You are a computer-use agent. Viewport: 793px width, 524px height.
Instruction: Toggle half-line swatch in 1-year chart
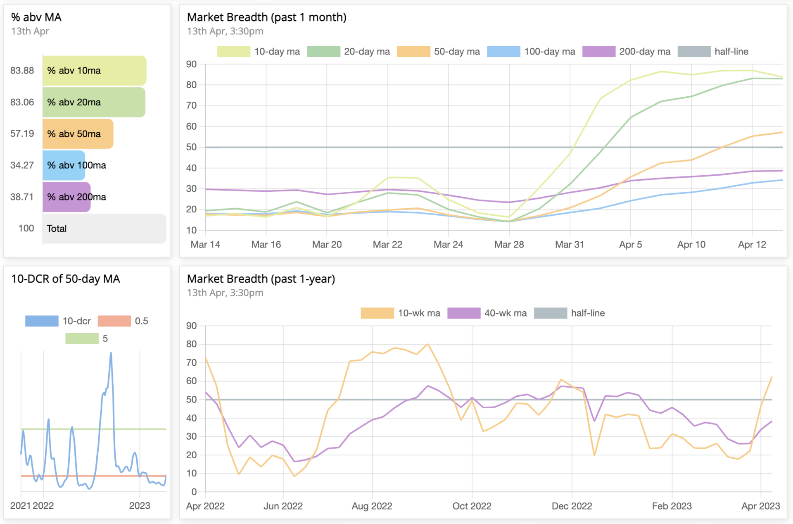551,313
